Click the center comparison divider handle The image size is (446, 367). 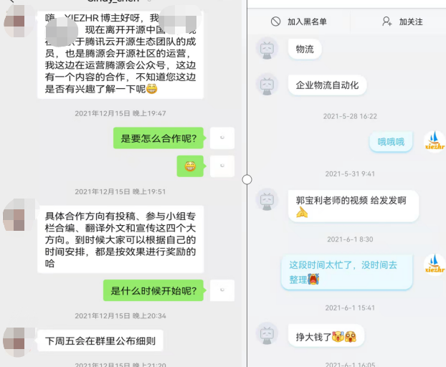247,180
